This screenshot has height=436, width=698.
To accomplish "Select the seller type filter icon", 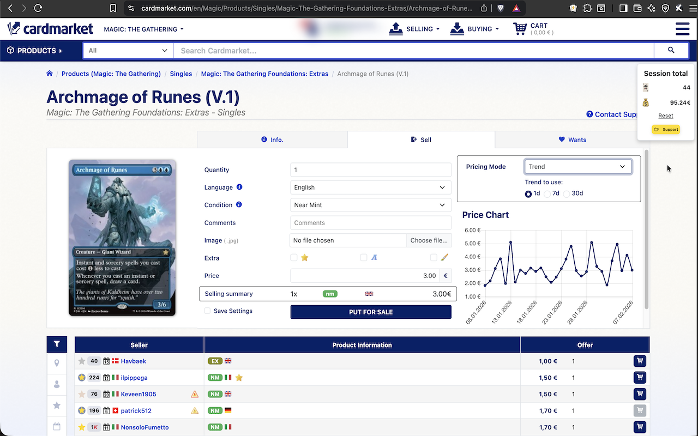I will pos(57,384).
